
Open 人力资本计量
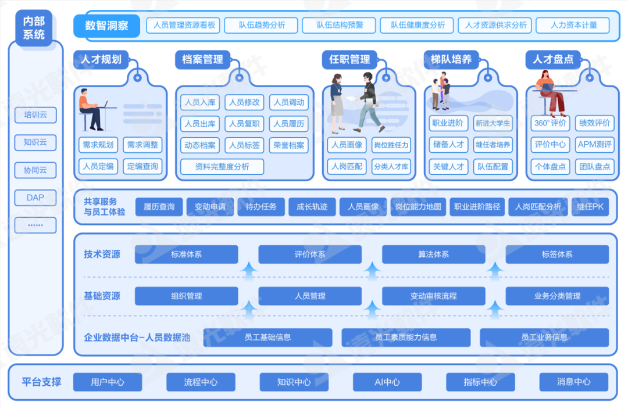(572, 26)
